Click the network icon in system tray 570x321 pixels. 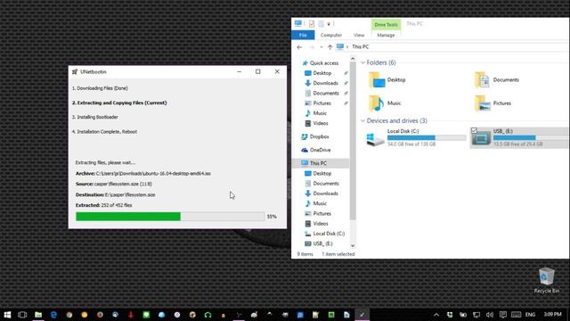point(476,315)
